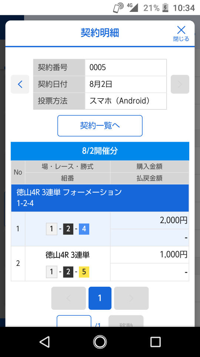Tap the 8/2開催分 section banner

[100, 151]
